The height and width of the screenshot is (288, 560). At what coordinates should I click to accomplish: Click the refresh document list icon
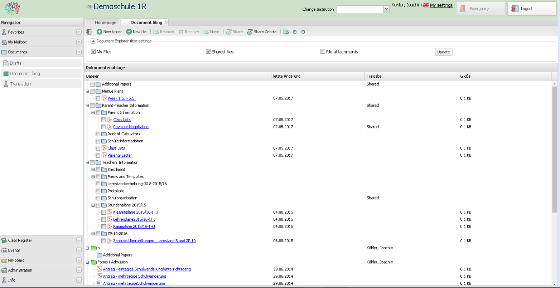(286, 32)
